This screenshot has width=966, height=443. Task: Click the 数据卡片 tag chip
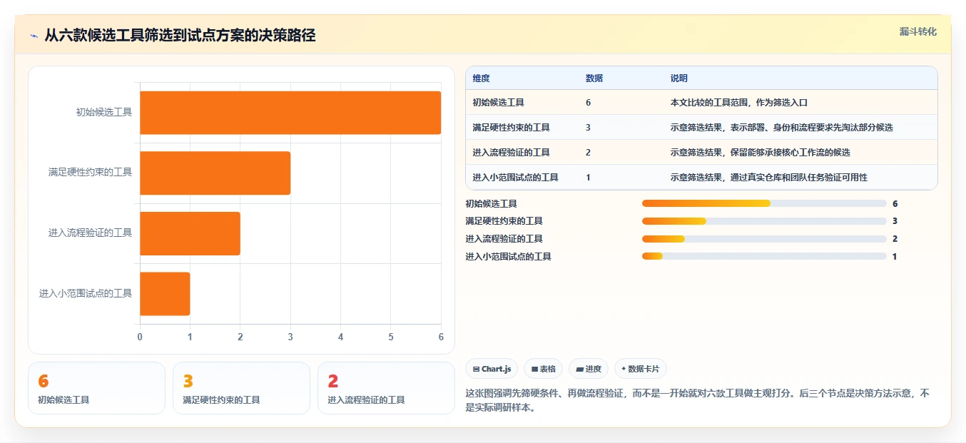point(641,369)
